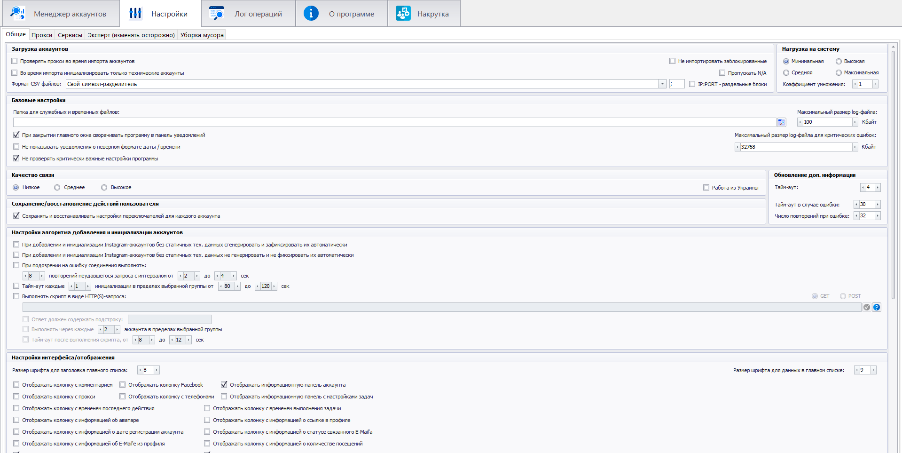Image resolution: width=902 pixels, height=453 pixels.
Task: Toggle Тайм-аут каждые checkbox
Action: (x=16, y=286)
